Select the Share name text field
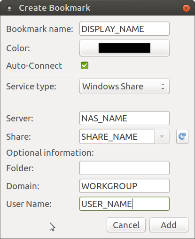 (117, 136)
